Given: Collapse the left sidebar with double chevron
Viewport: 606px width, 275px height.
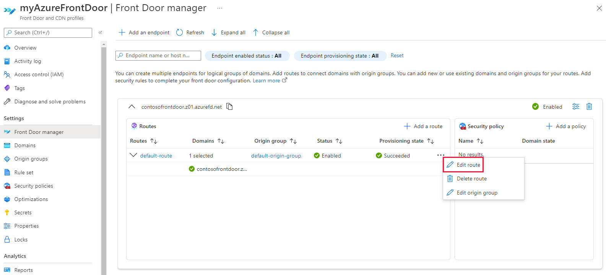Looking at the screenshot, I should tap(100, 32).
